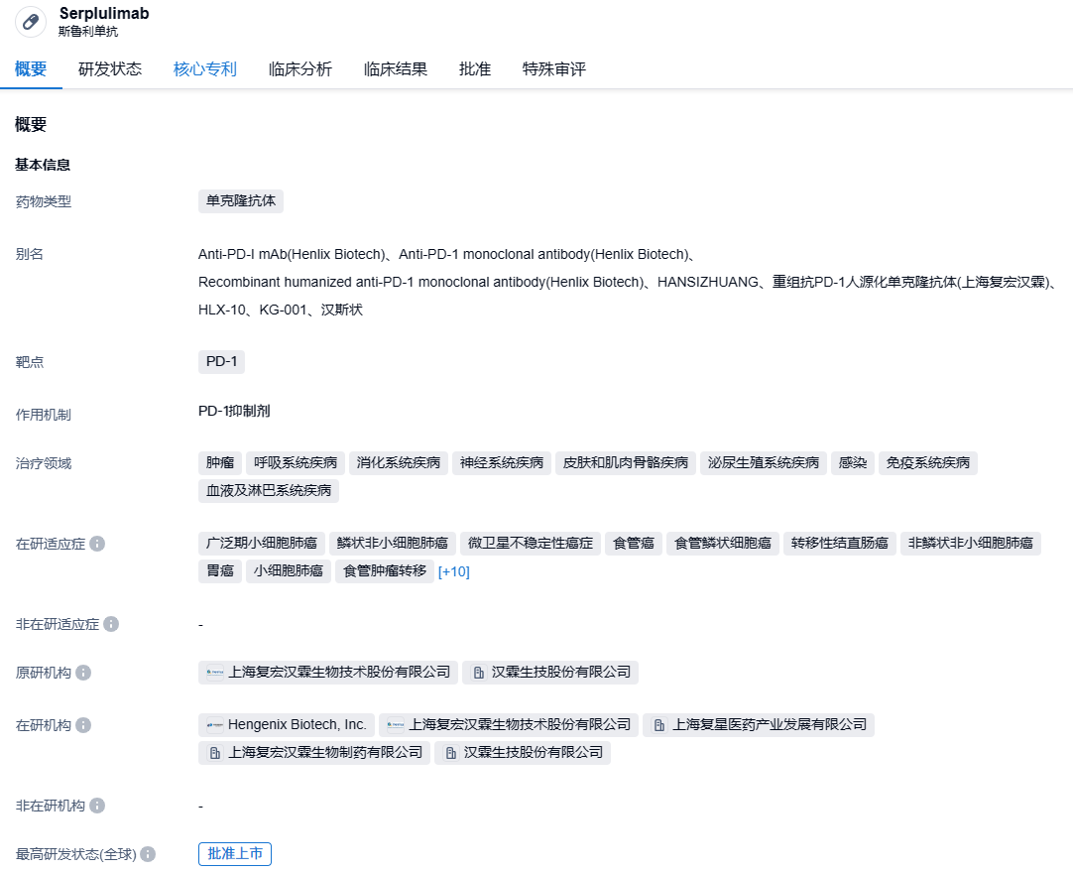Click info icon next to 在研适应症
The image size is (1073, 872).
pyautogui.click(x=97, y=544)
